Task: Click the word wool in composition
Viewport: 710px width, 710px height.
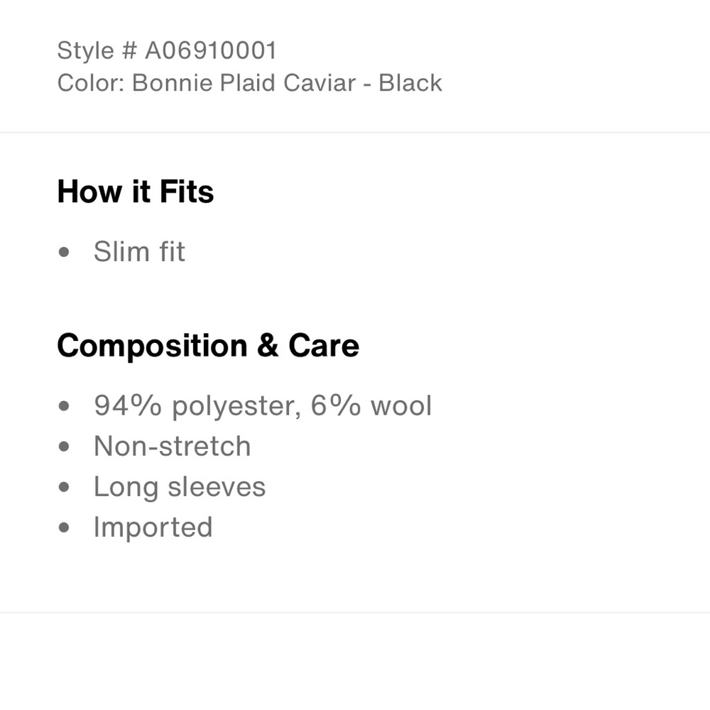Action: tap(401, 405)
